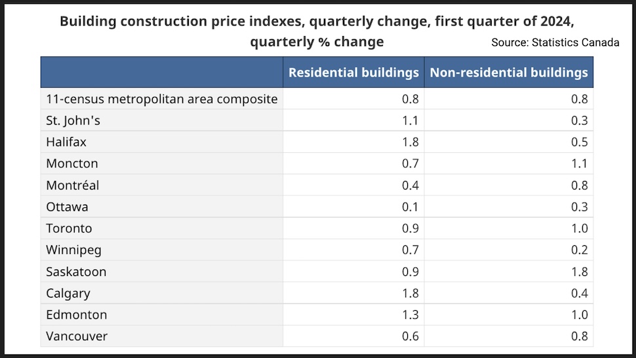Image resolution: width=636 pixels, height=358 pixels.
Task: Select Winnipeg's non-residential value 0.2
Action: point(580,250)
